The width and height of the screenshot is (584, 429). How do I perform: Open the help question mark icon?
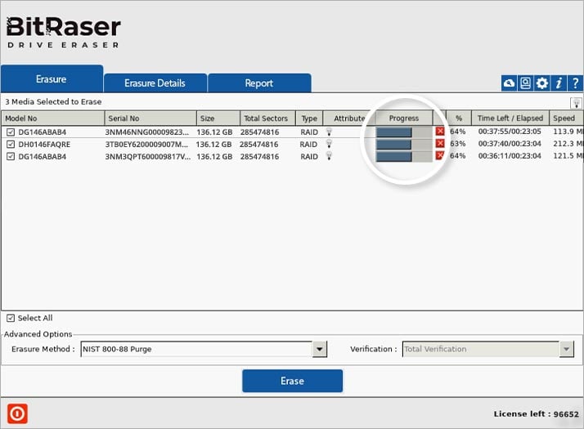point(575,83)
